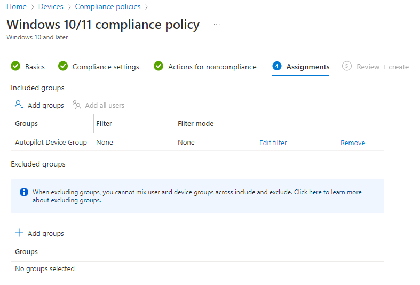Select the Assignments step tab
This screenshot has width=420, height=285.
click(x=308, y=67)
